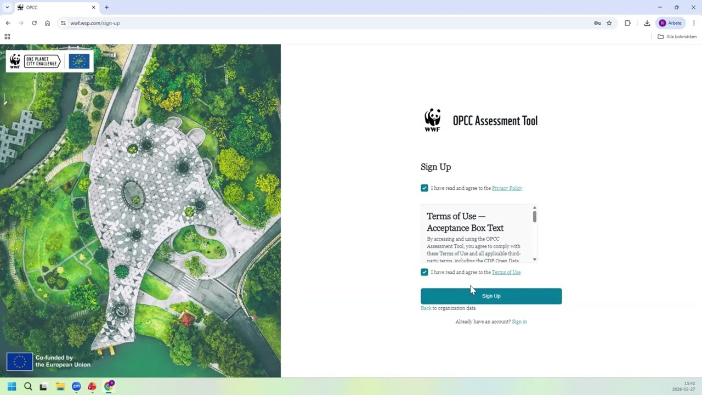Open the Privacy Policy link

507,188
